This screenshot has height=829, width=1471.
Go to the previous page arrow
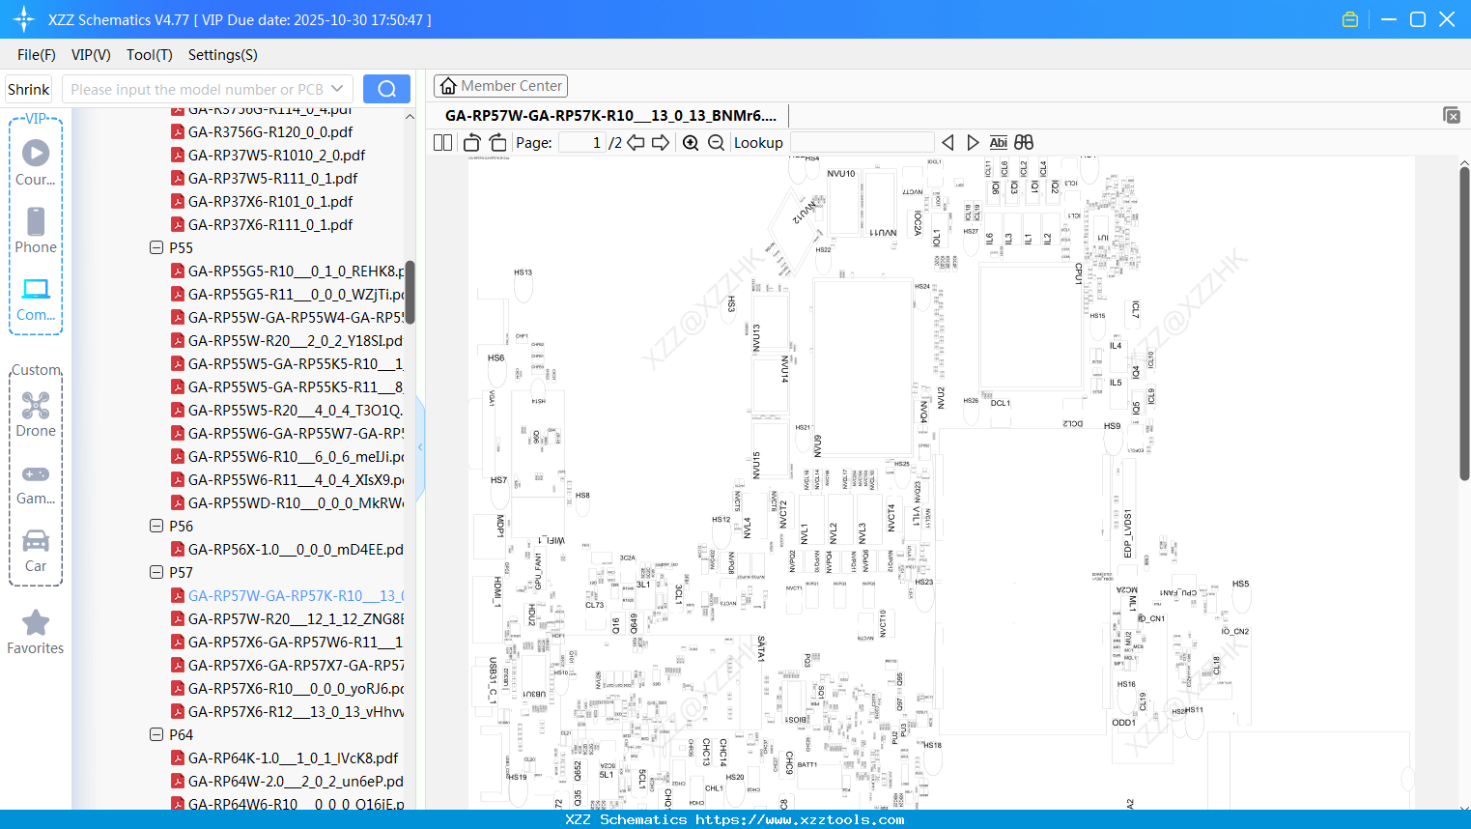[x=636, y=142]
